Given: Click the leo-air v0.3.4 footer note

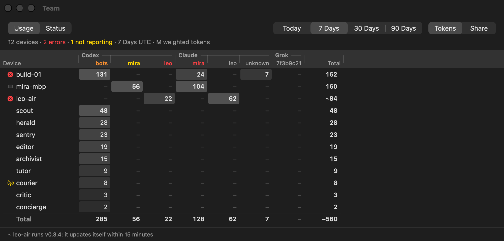Looking at the screenshot, I should pos(80,234).
